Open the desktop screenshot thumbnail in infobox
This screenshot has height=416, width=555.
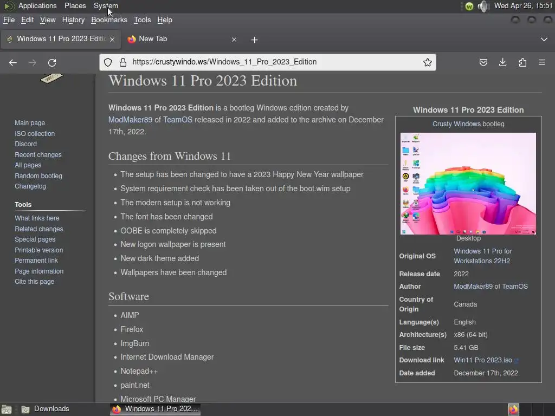pyautogui.click(x=468, y=184)
